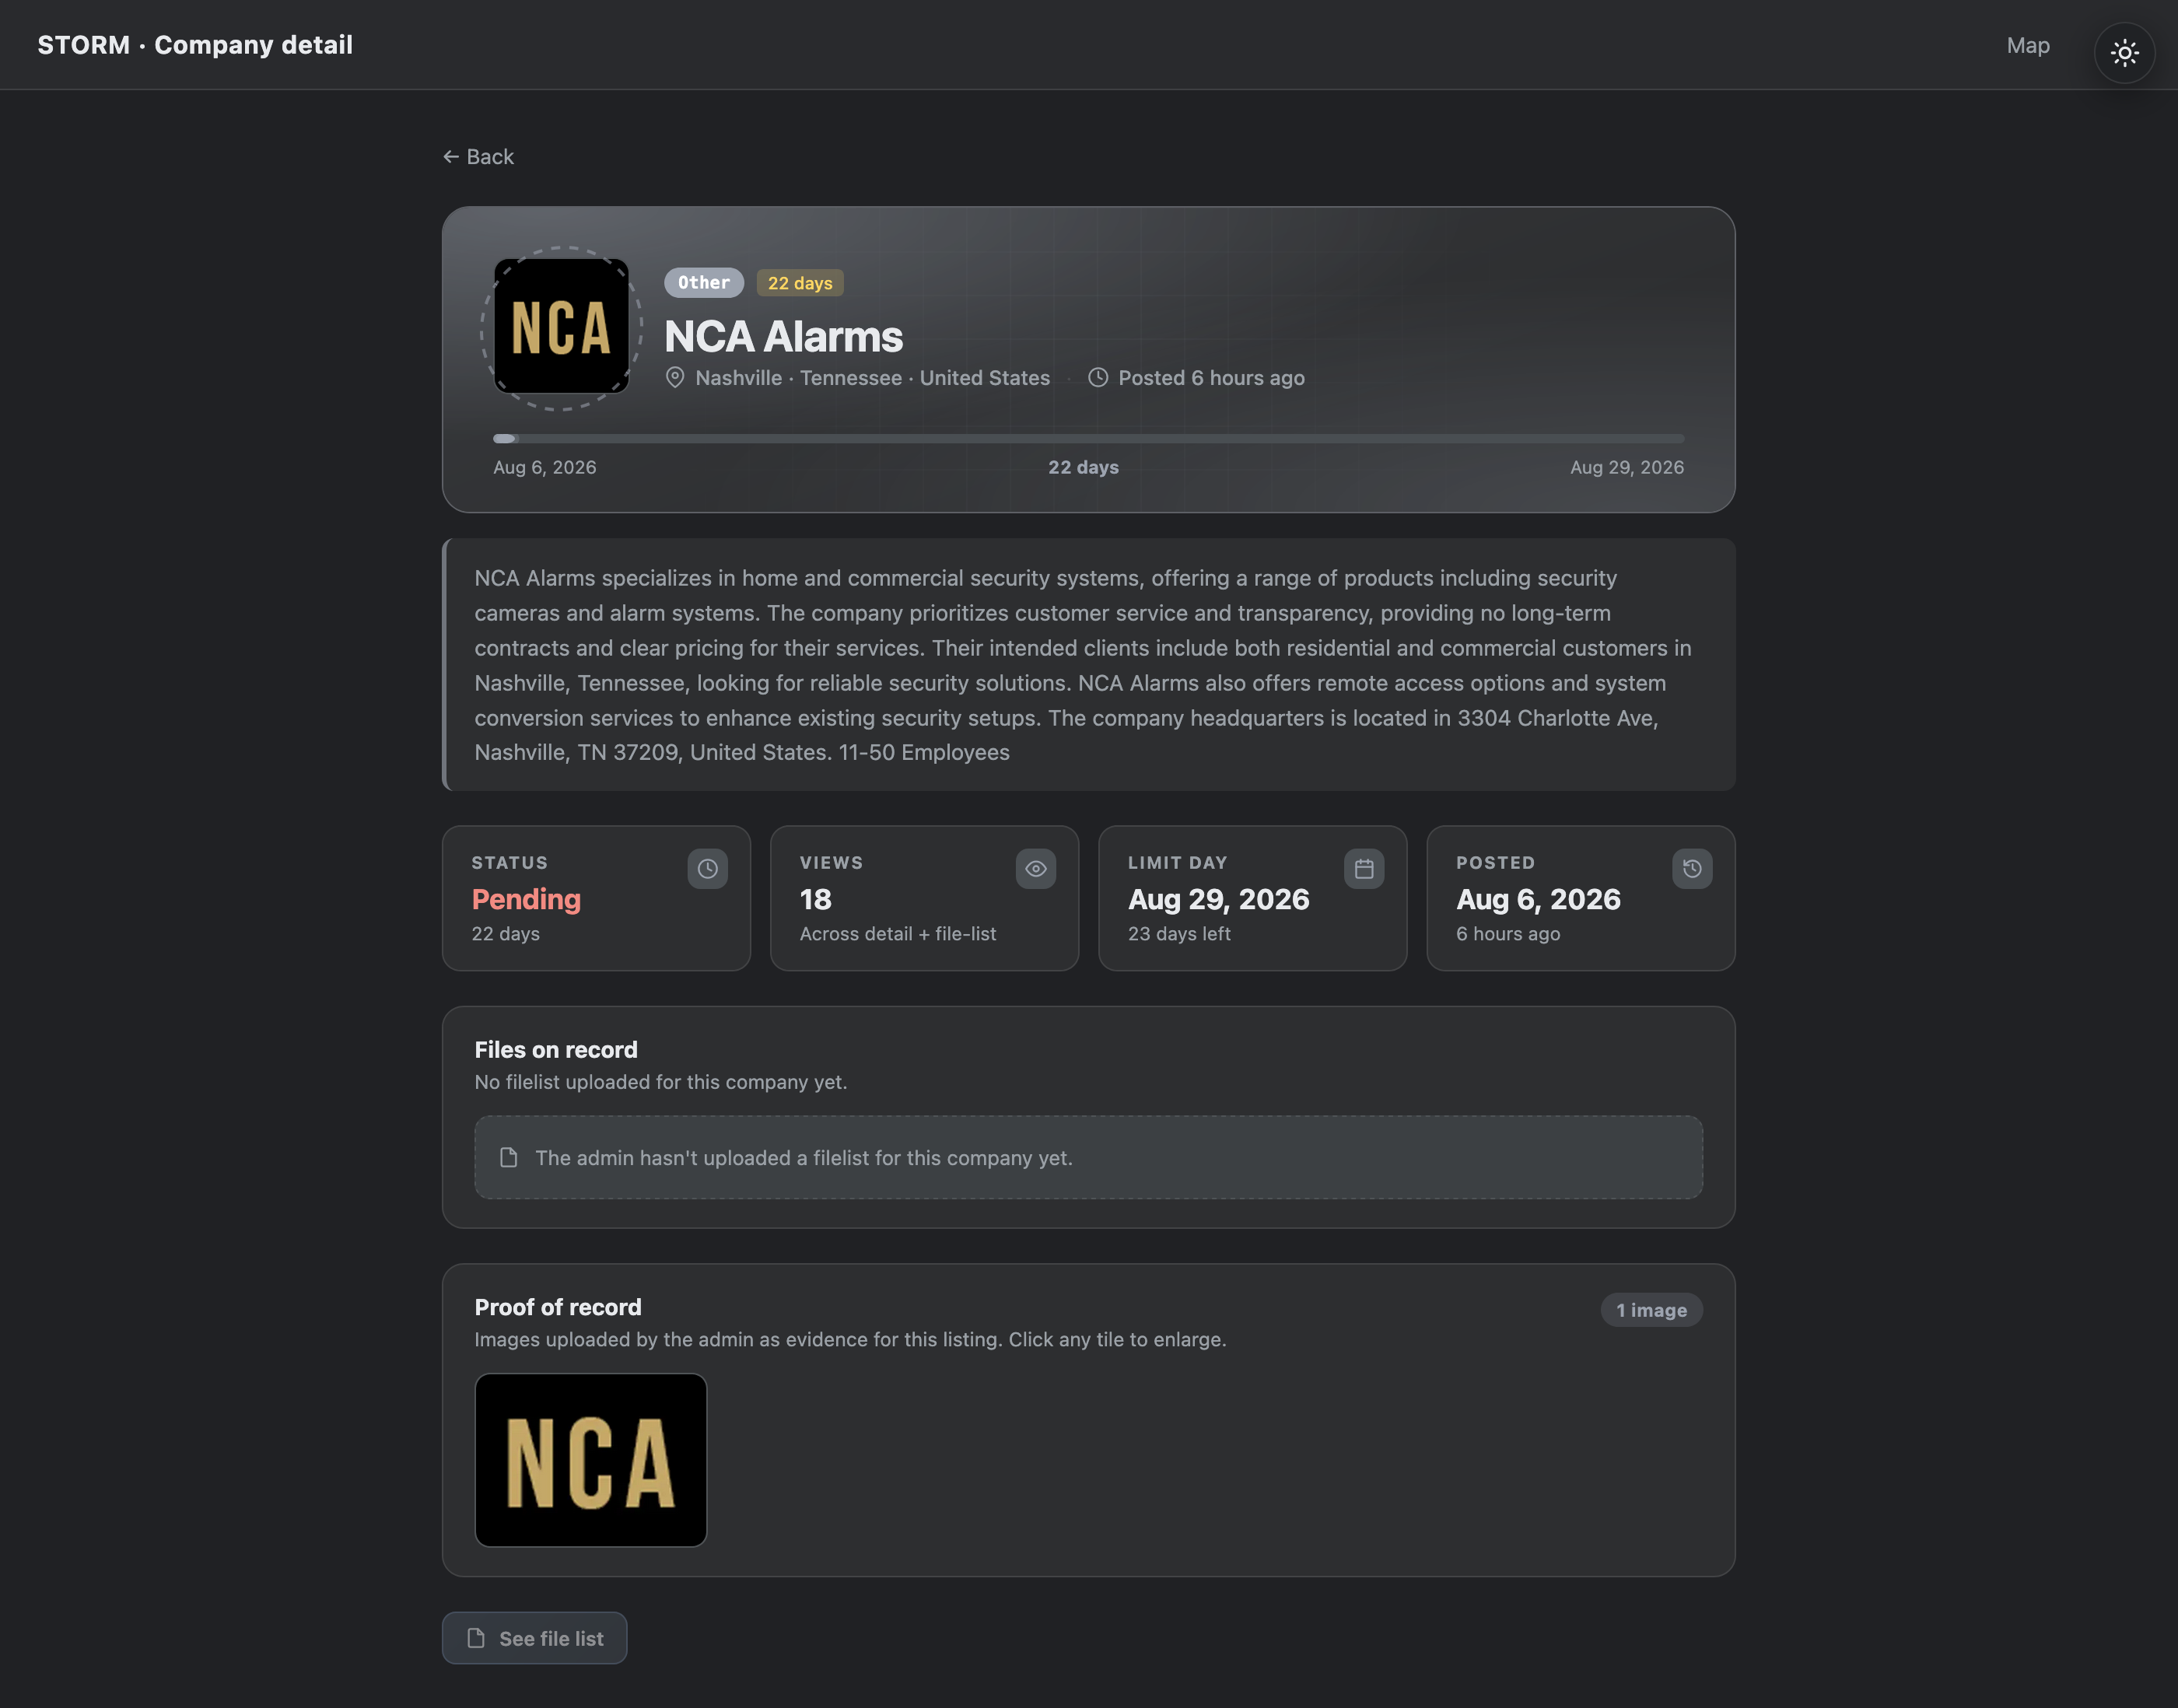Click the Aug 29, 2026 end label
Viewport: 2178px width, 1708px height.
point(1626,467)
